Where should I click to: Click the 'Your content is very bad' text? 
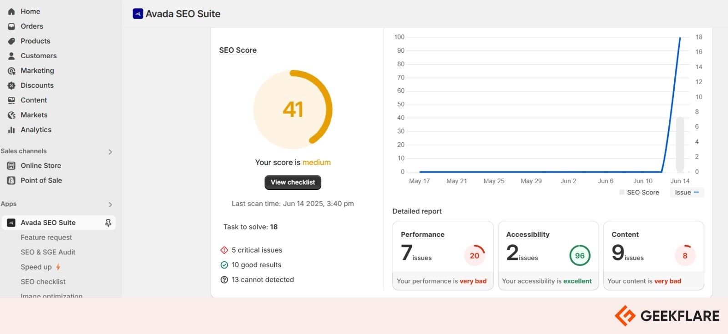[644, 281]
